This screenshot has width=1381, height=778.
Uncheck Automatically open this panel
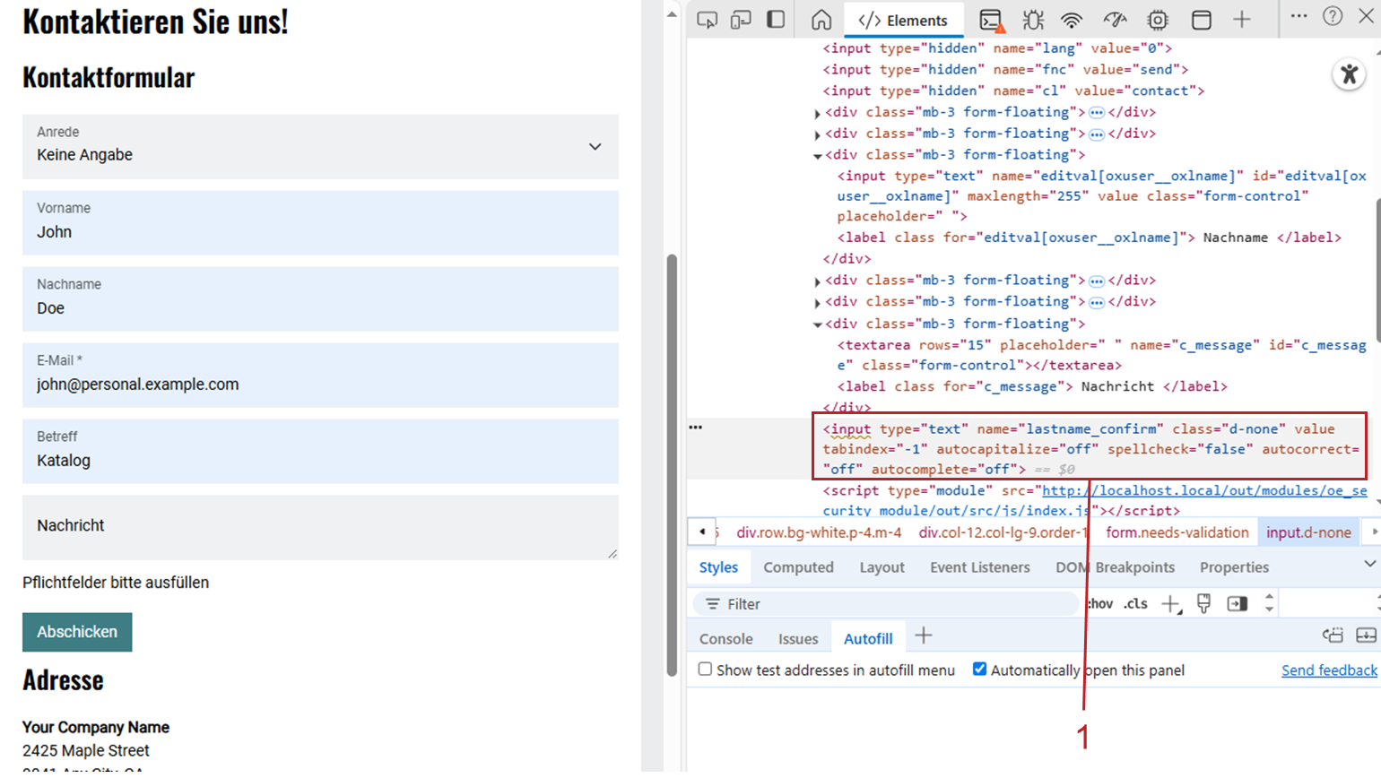click(x=980, y=670)
